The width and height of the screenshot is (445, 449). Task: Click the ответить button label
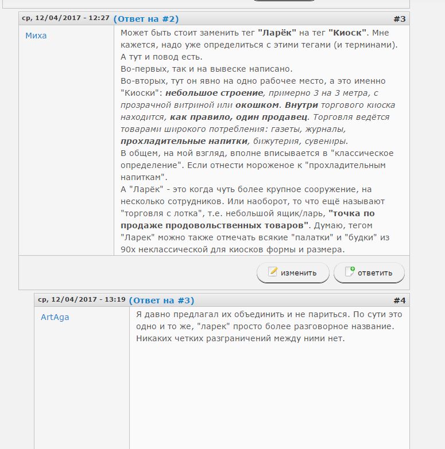click(375, 273)
